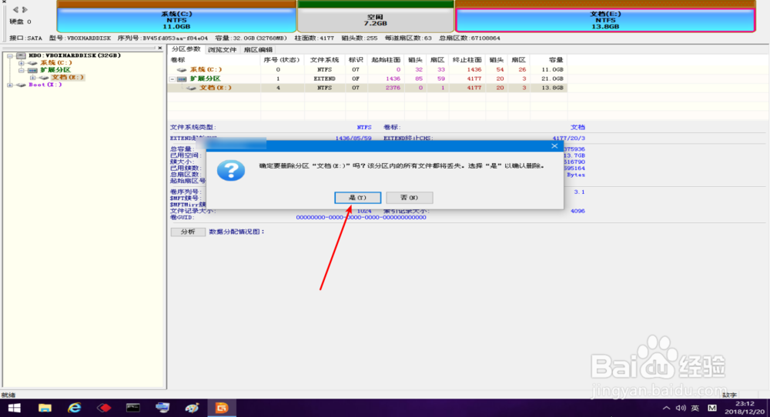
Task: Click the HD0 hard disk icon in tree
Action: coord(21,55)
